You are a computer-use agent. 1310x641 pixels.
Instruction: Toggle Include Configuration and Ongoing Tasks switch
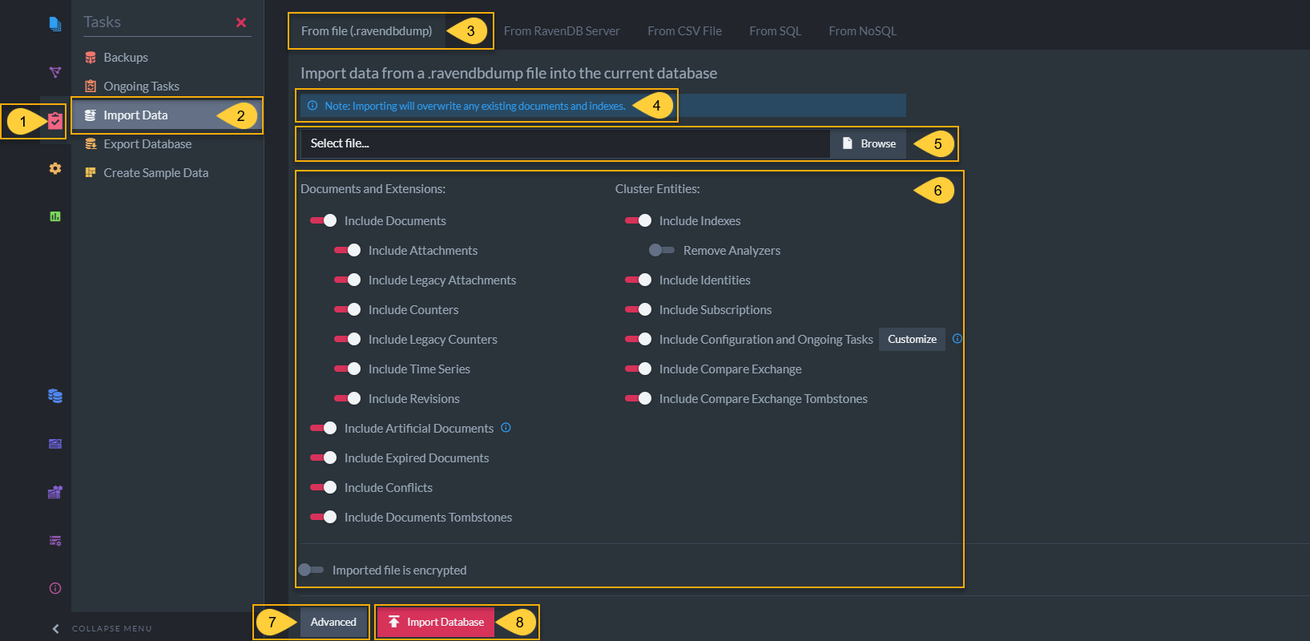coord(638,339)
